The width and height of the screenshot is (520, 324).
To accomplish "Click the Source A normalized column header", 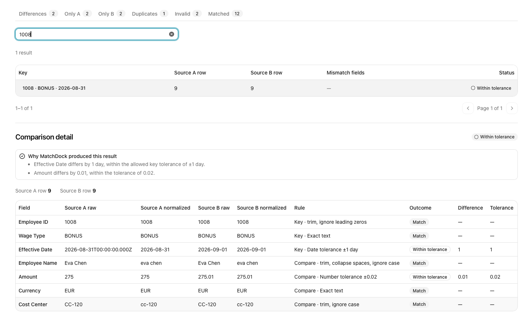I will [x=165, y=208].
